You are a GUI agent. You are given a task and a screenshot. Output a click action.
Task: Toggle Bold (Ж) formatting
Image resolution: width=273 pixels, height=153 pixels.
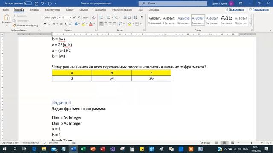[x=45, y=24]
